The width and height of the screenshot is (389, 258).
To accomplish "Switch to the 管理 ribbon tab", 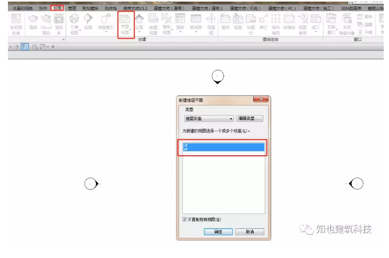I will [x=72, y=8].
